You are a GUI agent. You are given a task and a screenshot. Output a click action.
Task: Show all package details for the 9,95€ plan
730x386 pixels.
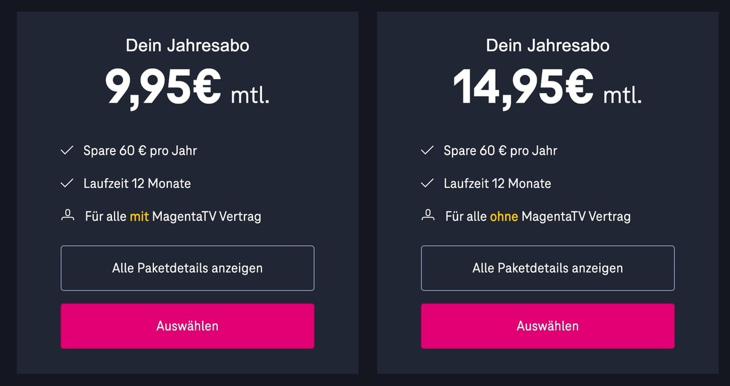point(187,268)
